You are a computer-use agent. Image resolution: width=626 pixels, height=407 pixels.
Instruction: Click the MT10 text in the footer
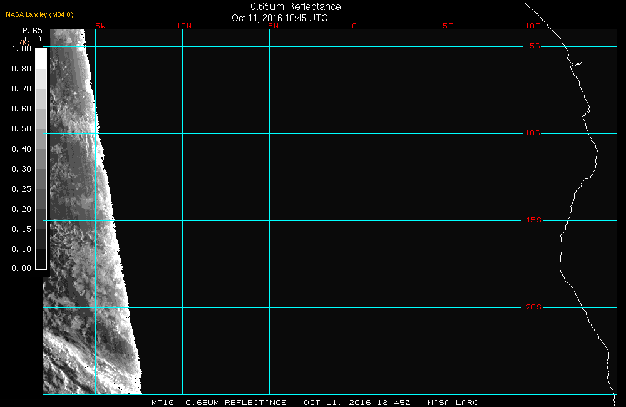[163, 403]
